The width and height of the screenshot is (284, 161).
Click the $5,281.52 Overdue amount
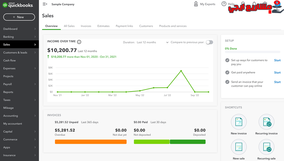coord(65,130)
